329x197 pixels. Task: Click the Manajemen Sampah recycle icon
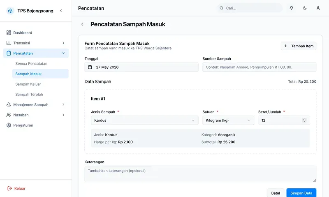pyautogui.click(x=9, y=104)
